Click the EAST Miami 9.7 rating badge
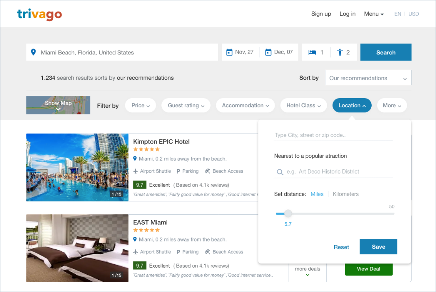Screen dimensions: 436x292 pos(140,266)
